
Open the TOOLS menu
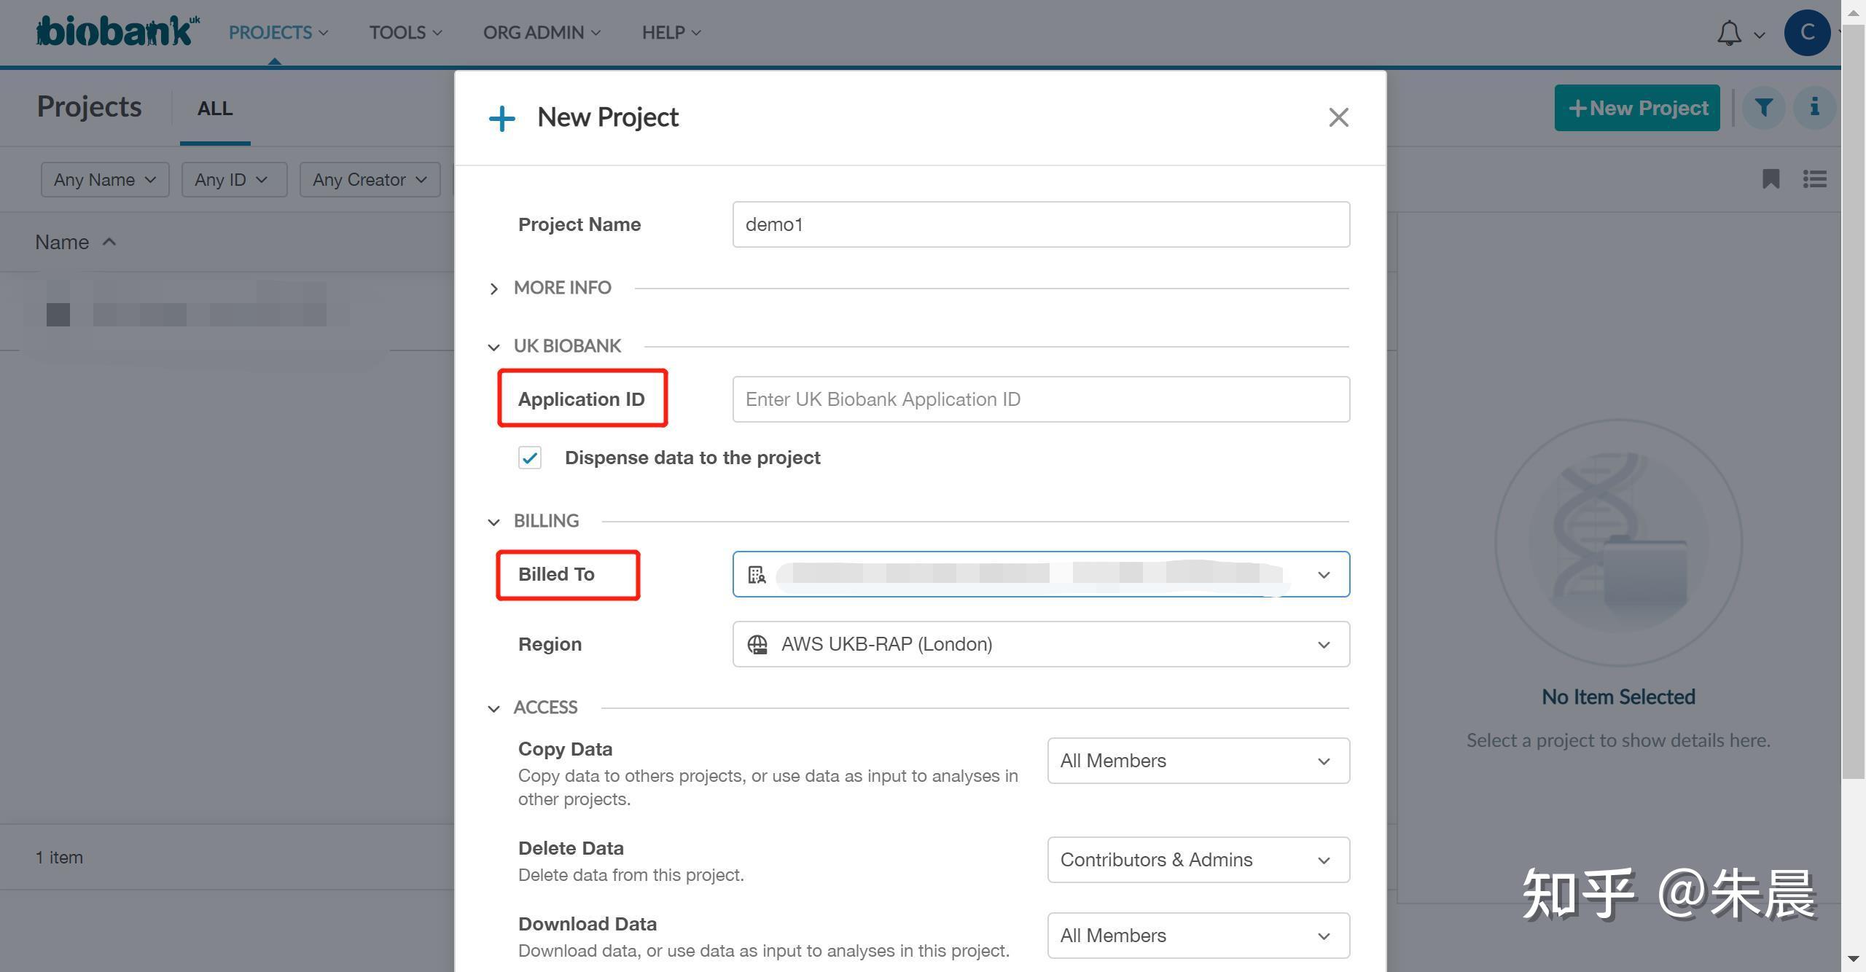(405, 33)
